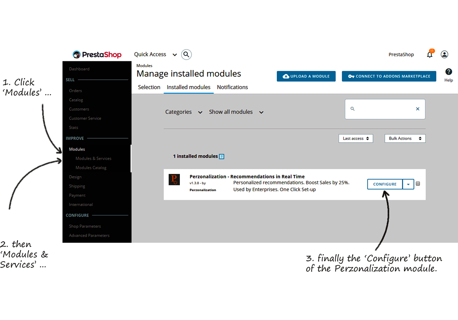The width and height of the screenshot is (458, 320).
Task: Click Connect to Addons Marketplace button
Action: [389, 76]
